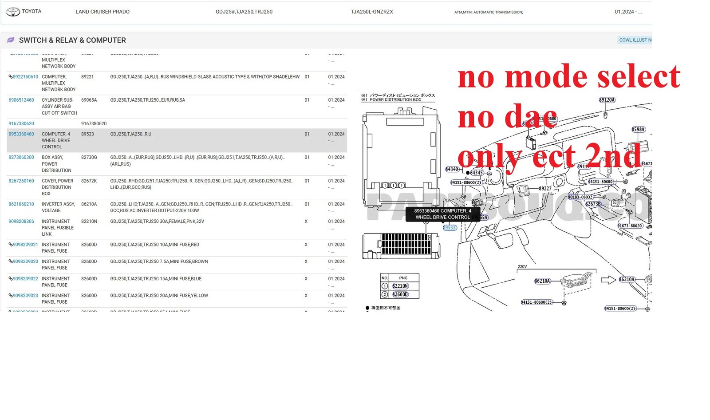Click callout 91673-80620 in the diagram
710x420 pixels.
(x=630, y=226)
